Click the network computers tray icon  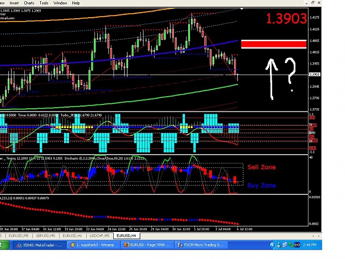285,245
